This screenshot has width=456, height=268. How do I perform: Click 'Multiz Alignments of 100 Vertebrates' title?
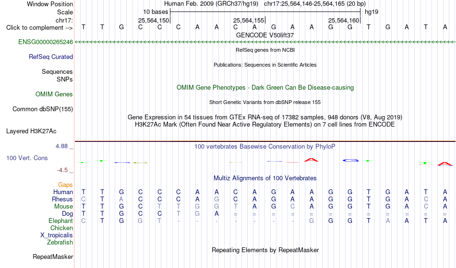click(x=265, y=178)
